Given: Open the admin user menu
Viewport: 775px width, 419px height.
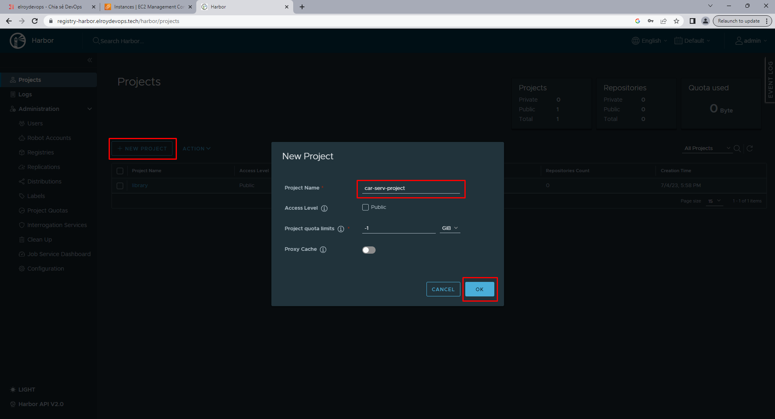Looking at the screenshot, I should click(x=751, y=41).
